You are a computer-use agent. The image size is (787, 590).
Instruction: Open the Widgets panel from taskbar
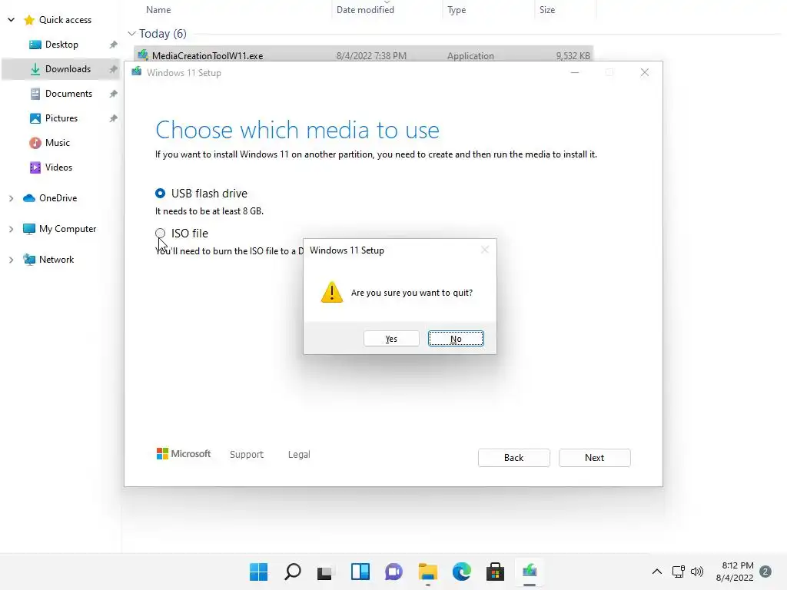[360, 572]
